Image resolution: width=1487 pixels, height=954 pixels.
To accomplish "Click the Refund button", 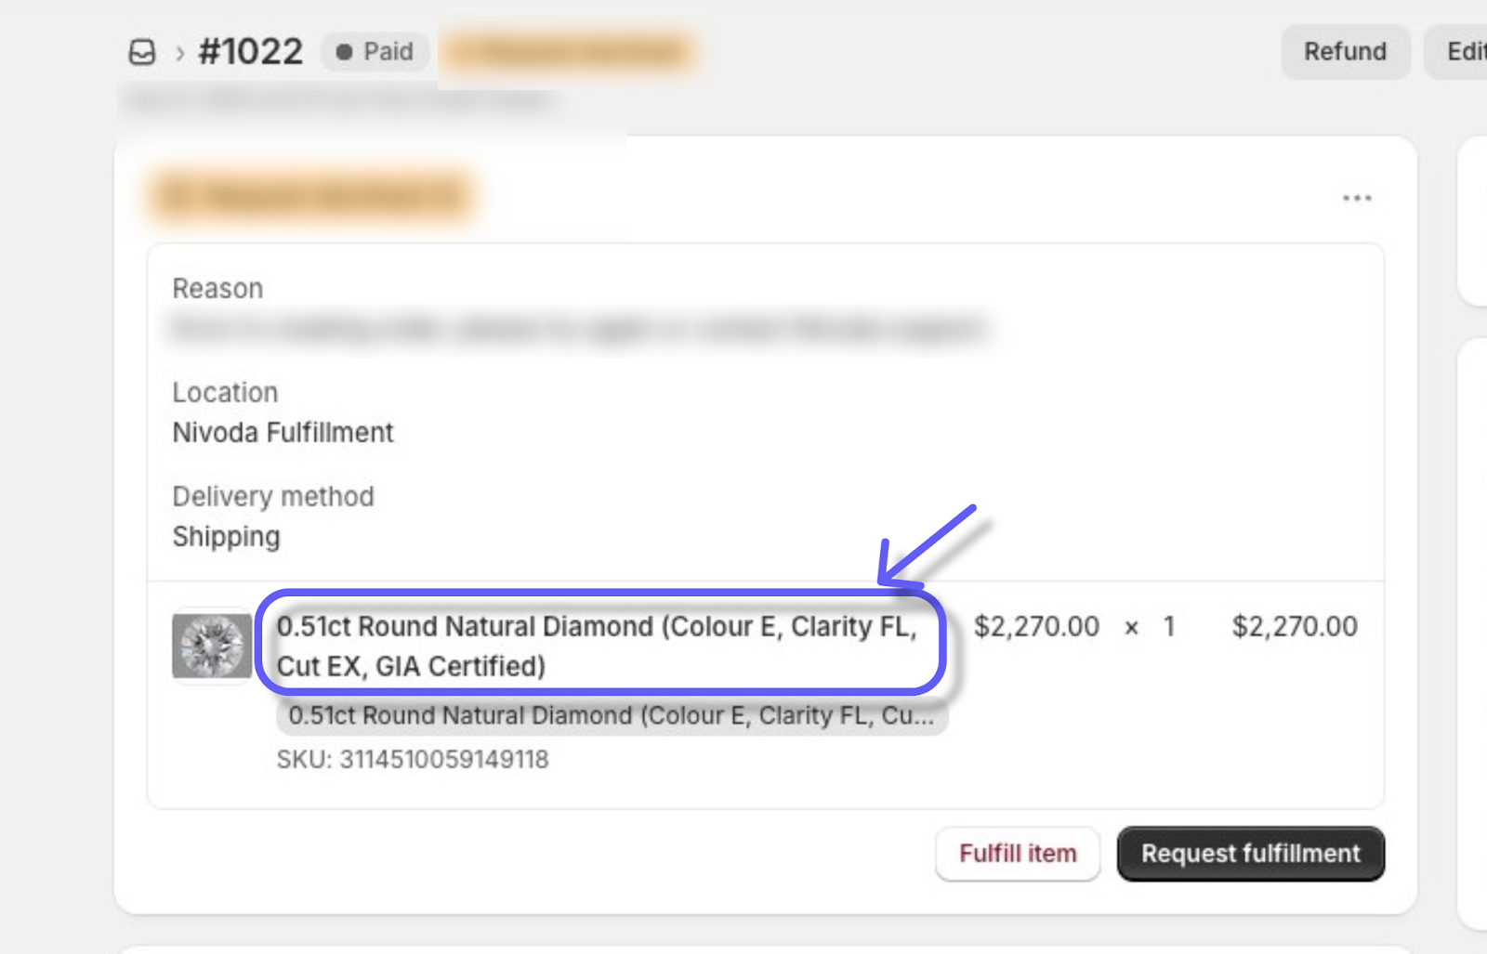I will [x=1345, y=51].
